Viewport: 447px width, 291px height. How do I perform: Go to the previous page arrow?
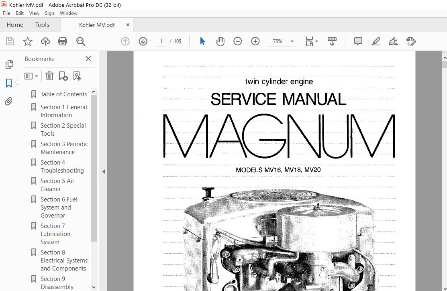[125, 41]
